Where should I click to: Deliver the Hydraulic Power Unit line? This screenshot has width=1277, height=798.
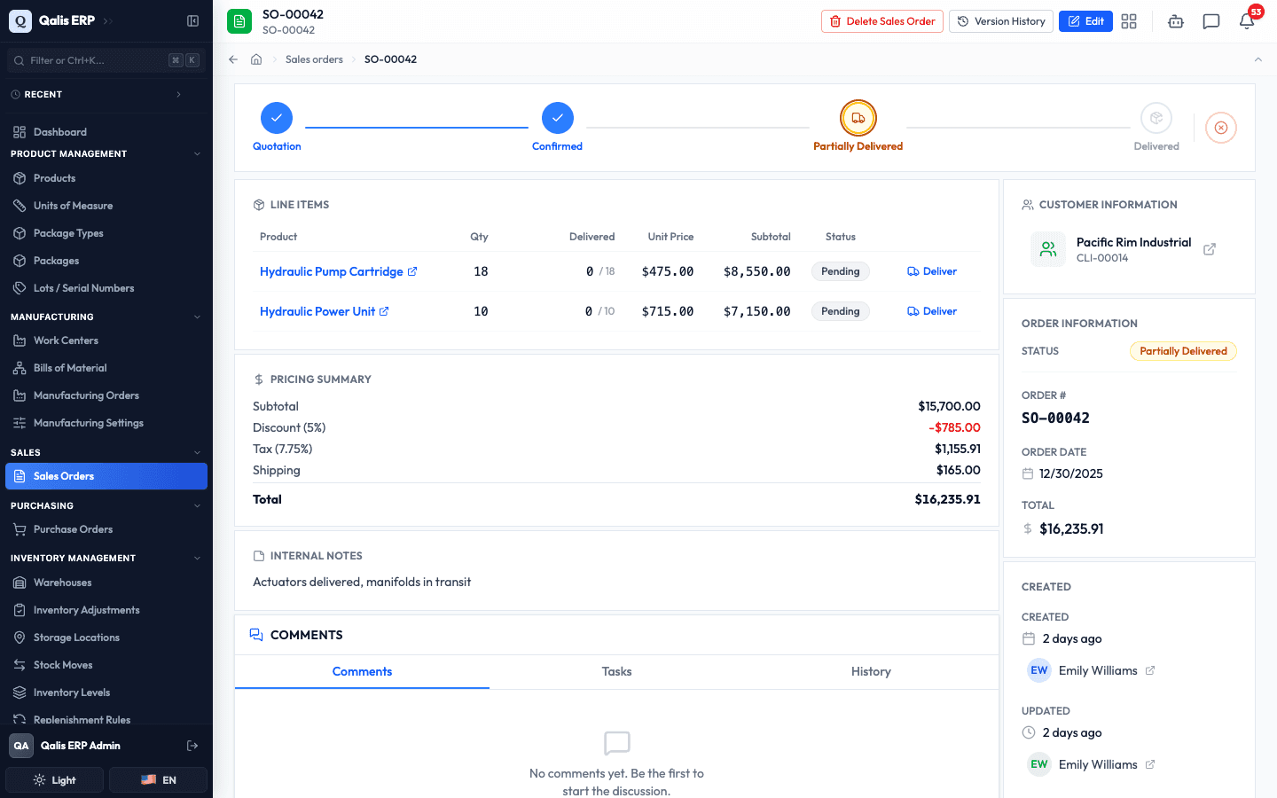932,311
